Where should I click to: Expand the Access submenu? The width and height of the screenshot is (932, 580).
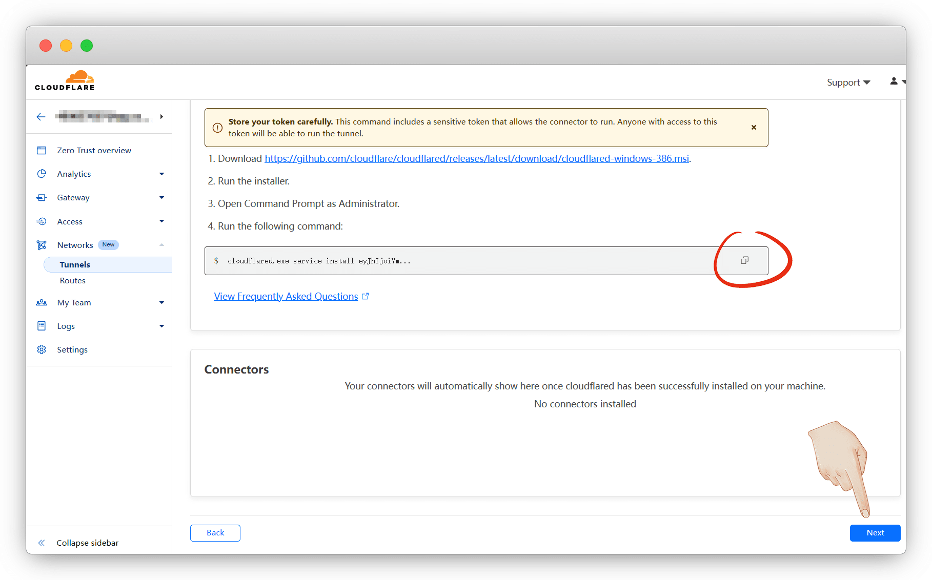click(161, 221)
